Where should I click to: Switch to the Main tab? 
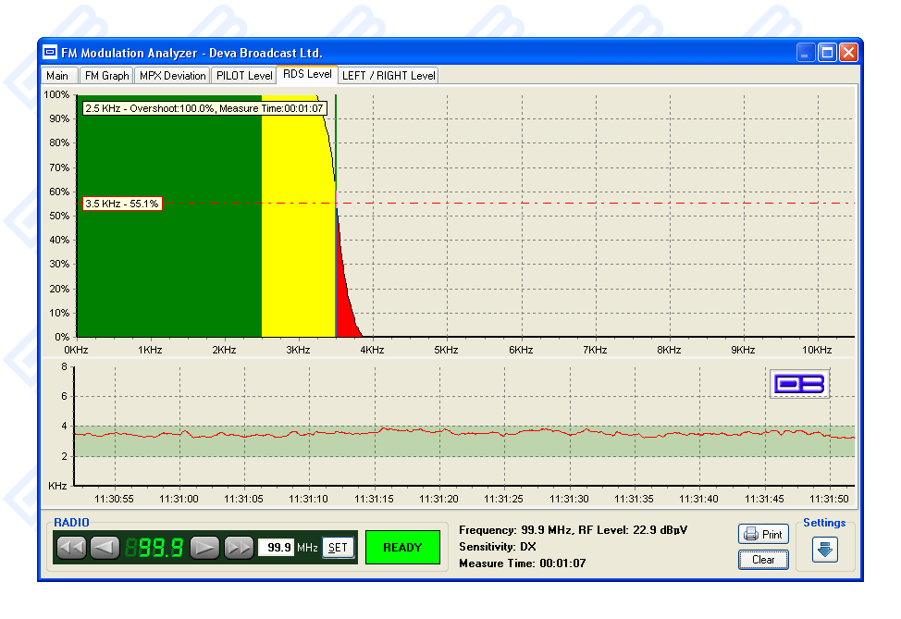point(57,76)
